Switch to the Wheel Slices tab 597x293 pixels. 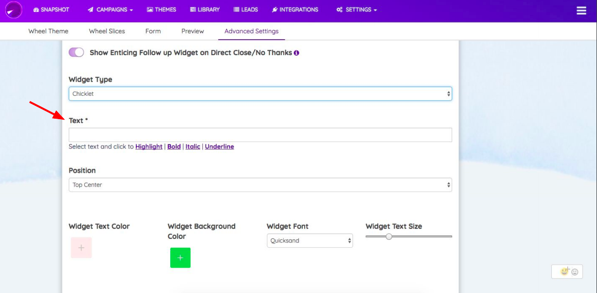pos(107,31)
